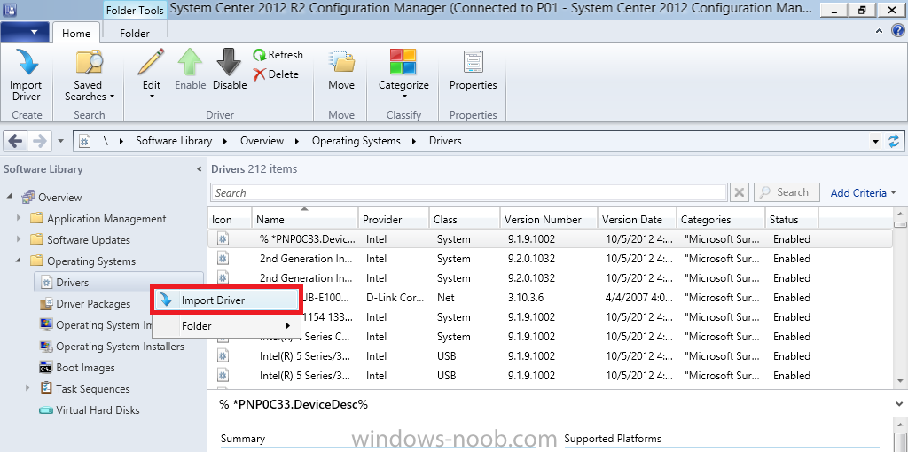The width and height of the screenshot is (908, 452).
Task: Click in the driver Search field
Action: [x=468, y=192]
